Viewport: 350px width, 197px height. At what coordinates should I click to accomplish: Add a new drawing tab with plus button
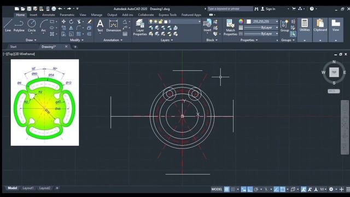[75, 47]
